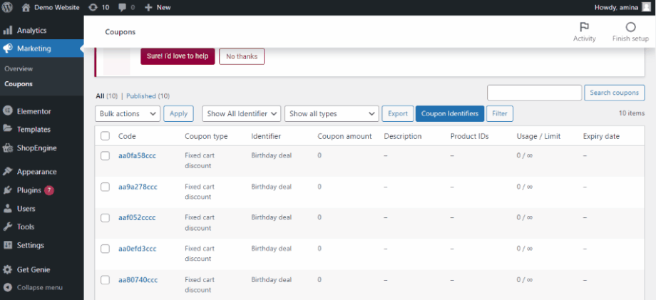Viewport: 656px width, 300px height.
Task: Click the Plugins plug icon
Action: tap(7, 190)
